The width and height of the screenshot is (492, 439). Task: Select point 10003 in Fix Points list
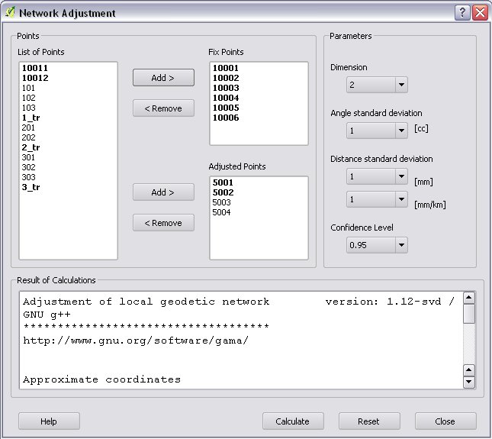pos(225,88)
